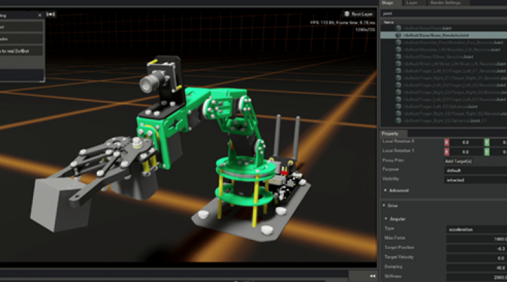Switch to the Stage tab

coord(388,3)
